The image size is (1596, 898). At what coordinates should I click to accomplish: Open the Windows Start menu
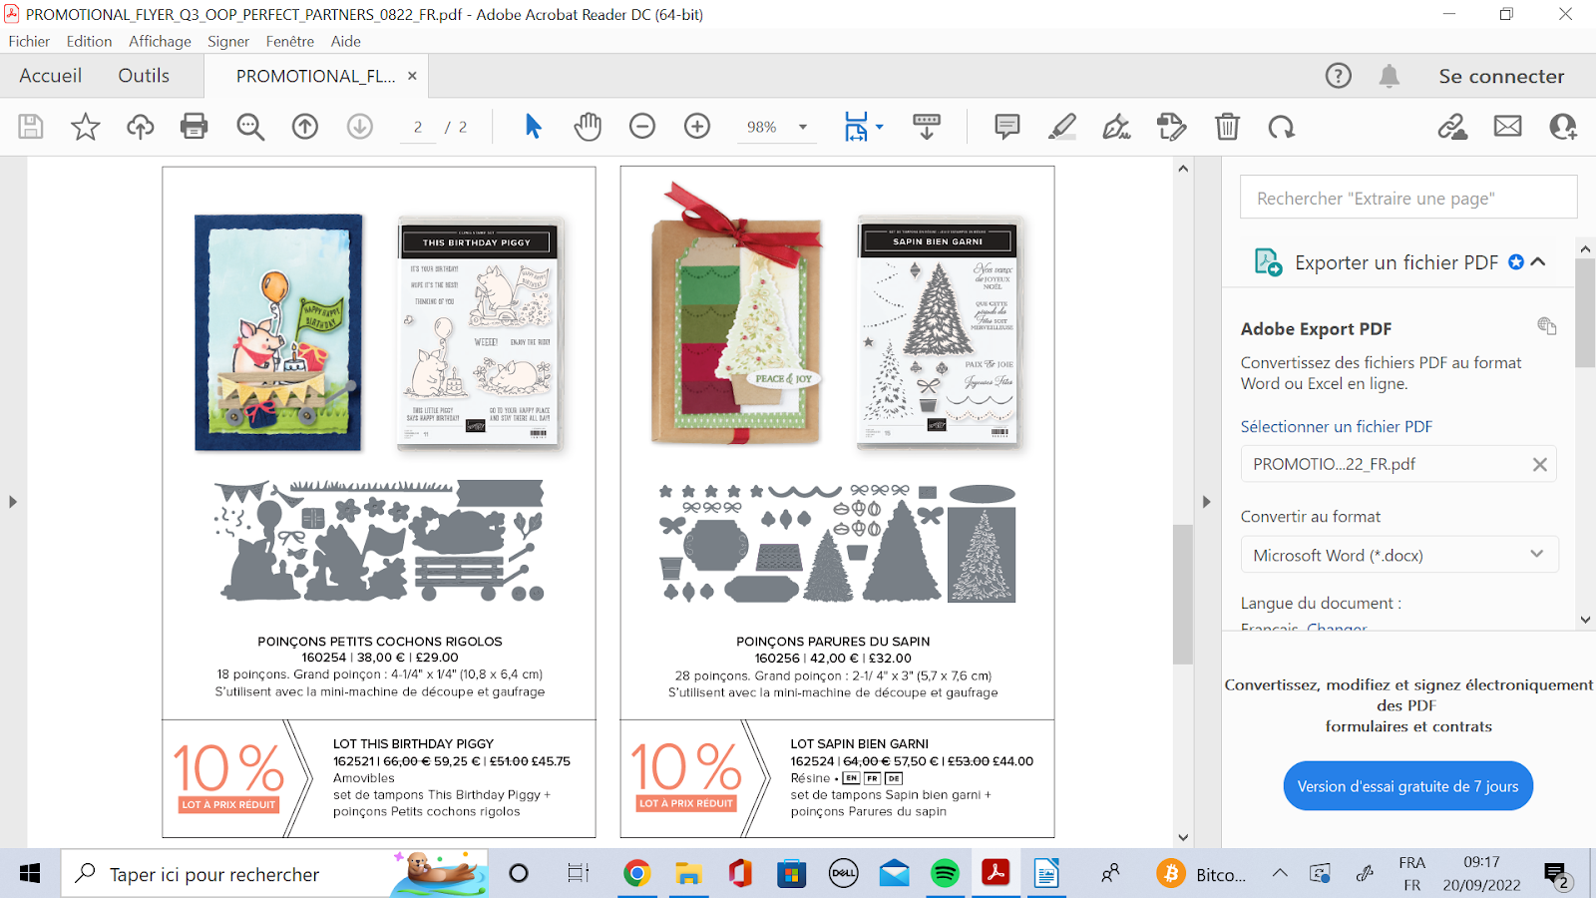coord(30,874)
